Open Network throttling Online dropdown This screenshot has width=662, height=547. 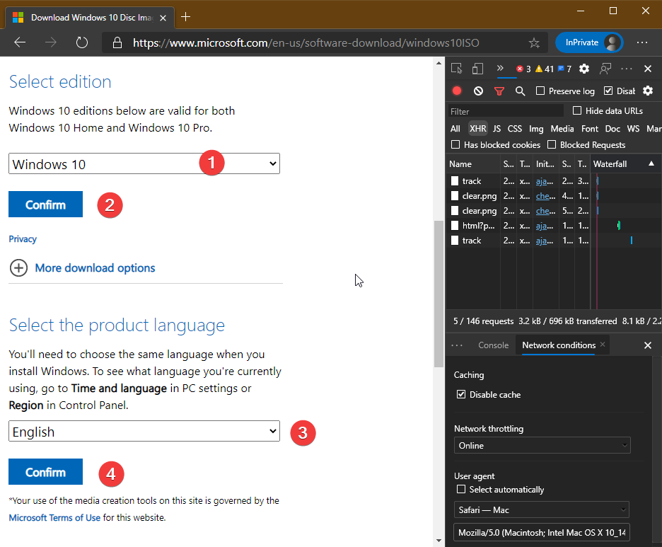(542, 445)
